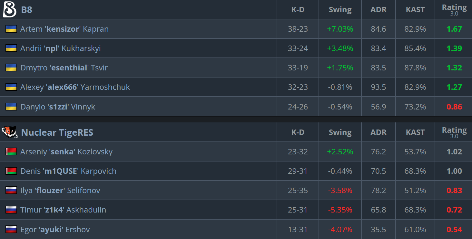The height and width of the screenshot is (239, 472).
Task: Click the B8 team logo icon
Action: coord(9,9)
